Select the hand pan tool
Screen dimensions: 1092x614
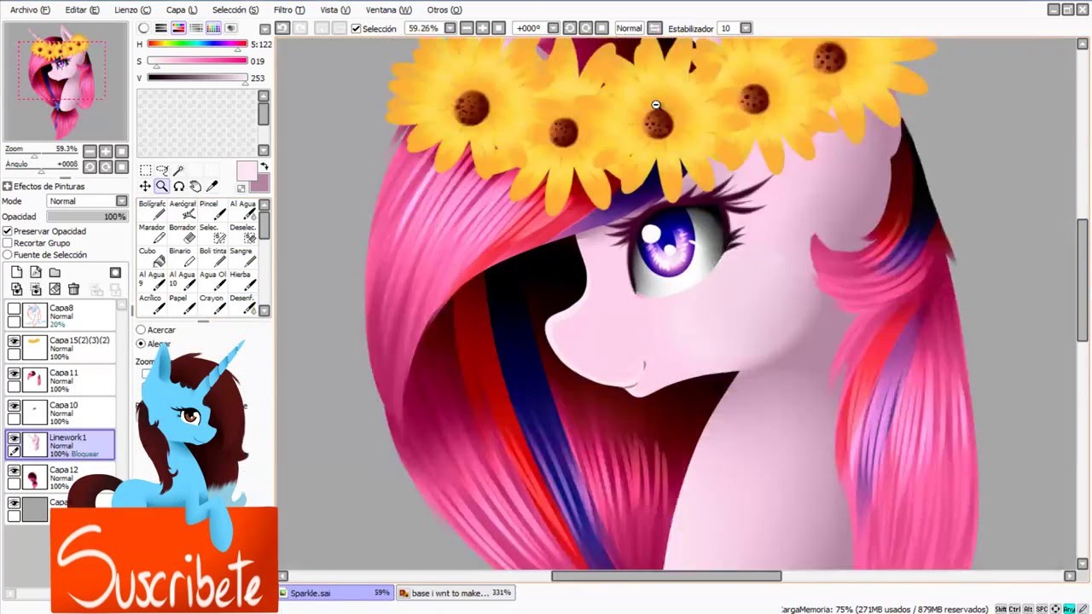click(x=195, y=186)
